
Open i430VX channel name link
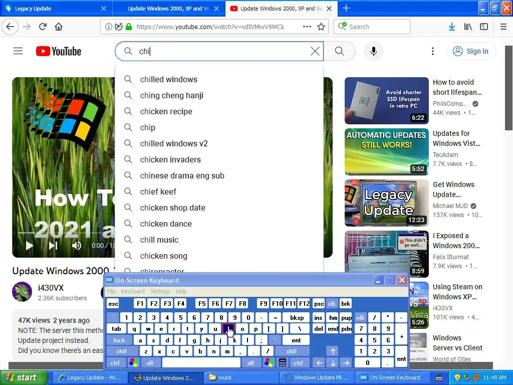(x=51, y=288)
